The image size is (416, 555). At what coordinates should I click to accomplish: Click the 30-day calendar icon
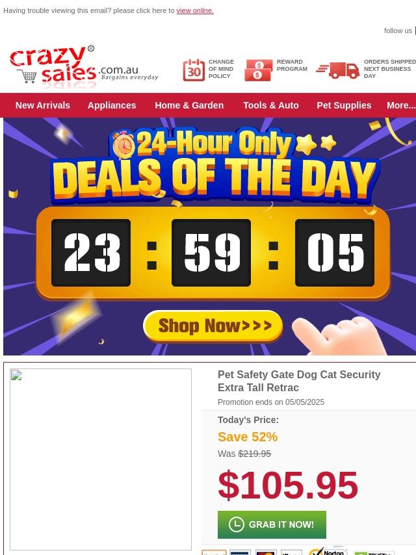194,70
